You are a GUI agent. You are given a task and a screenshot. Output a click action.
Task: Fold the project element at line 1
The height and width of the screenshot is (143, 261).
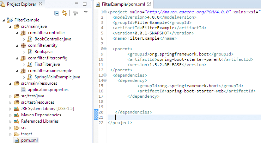[x=106, y=12]
